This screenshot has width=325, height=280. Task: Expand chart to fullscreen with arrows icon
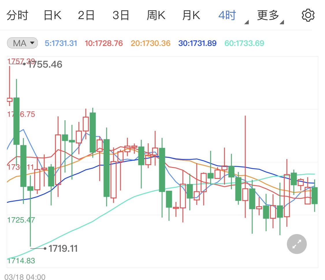[296, 244]
